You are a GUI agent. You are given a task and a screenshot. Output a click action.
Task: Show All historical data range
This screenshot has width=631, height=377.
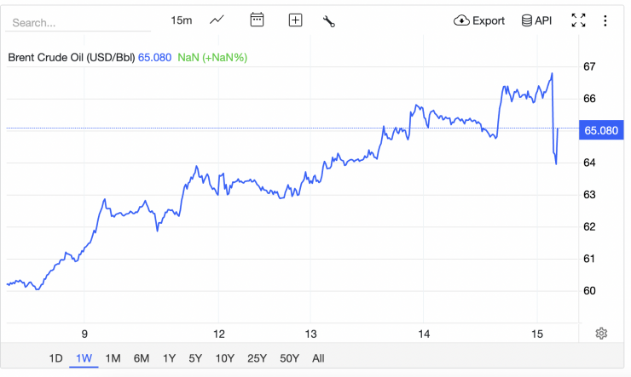(x=318, y=358)
